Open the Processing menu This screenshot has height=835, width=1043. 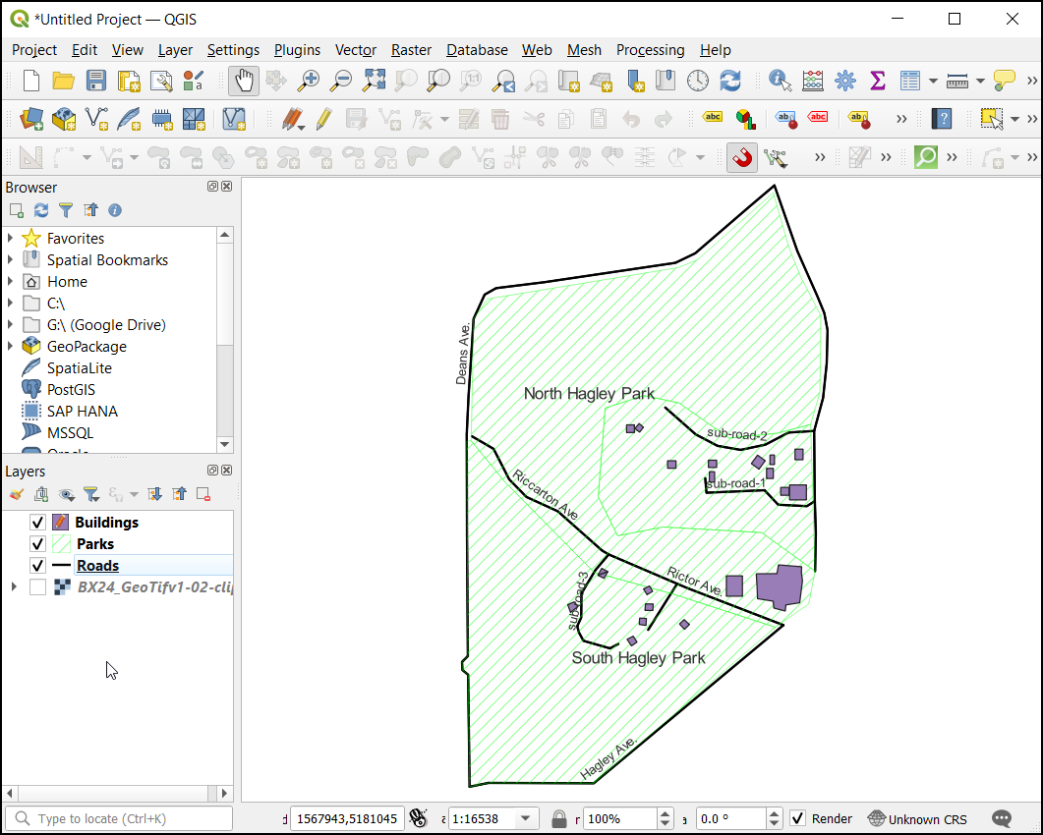click(650, 50)
